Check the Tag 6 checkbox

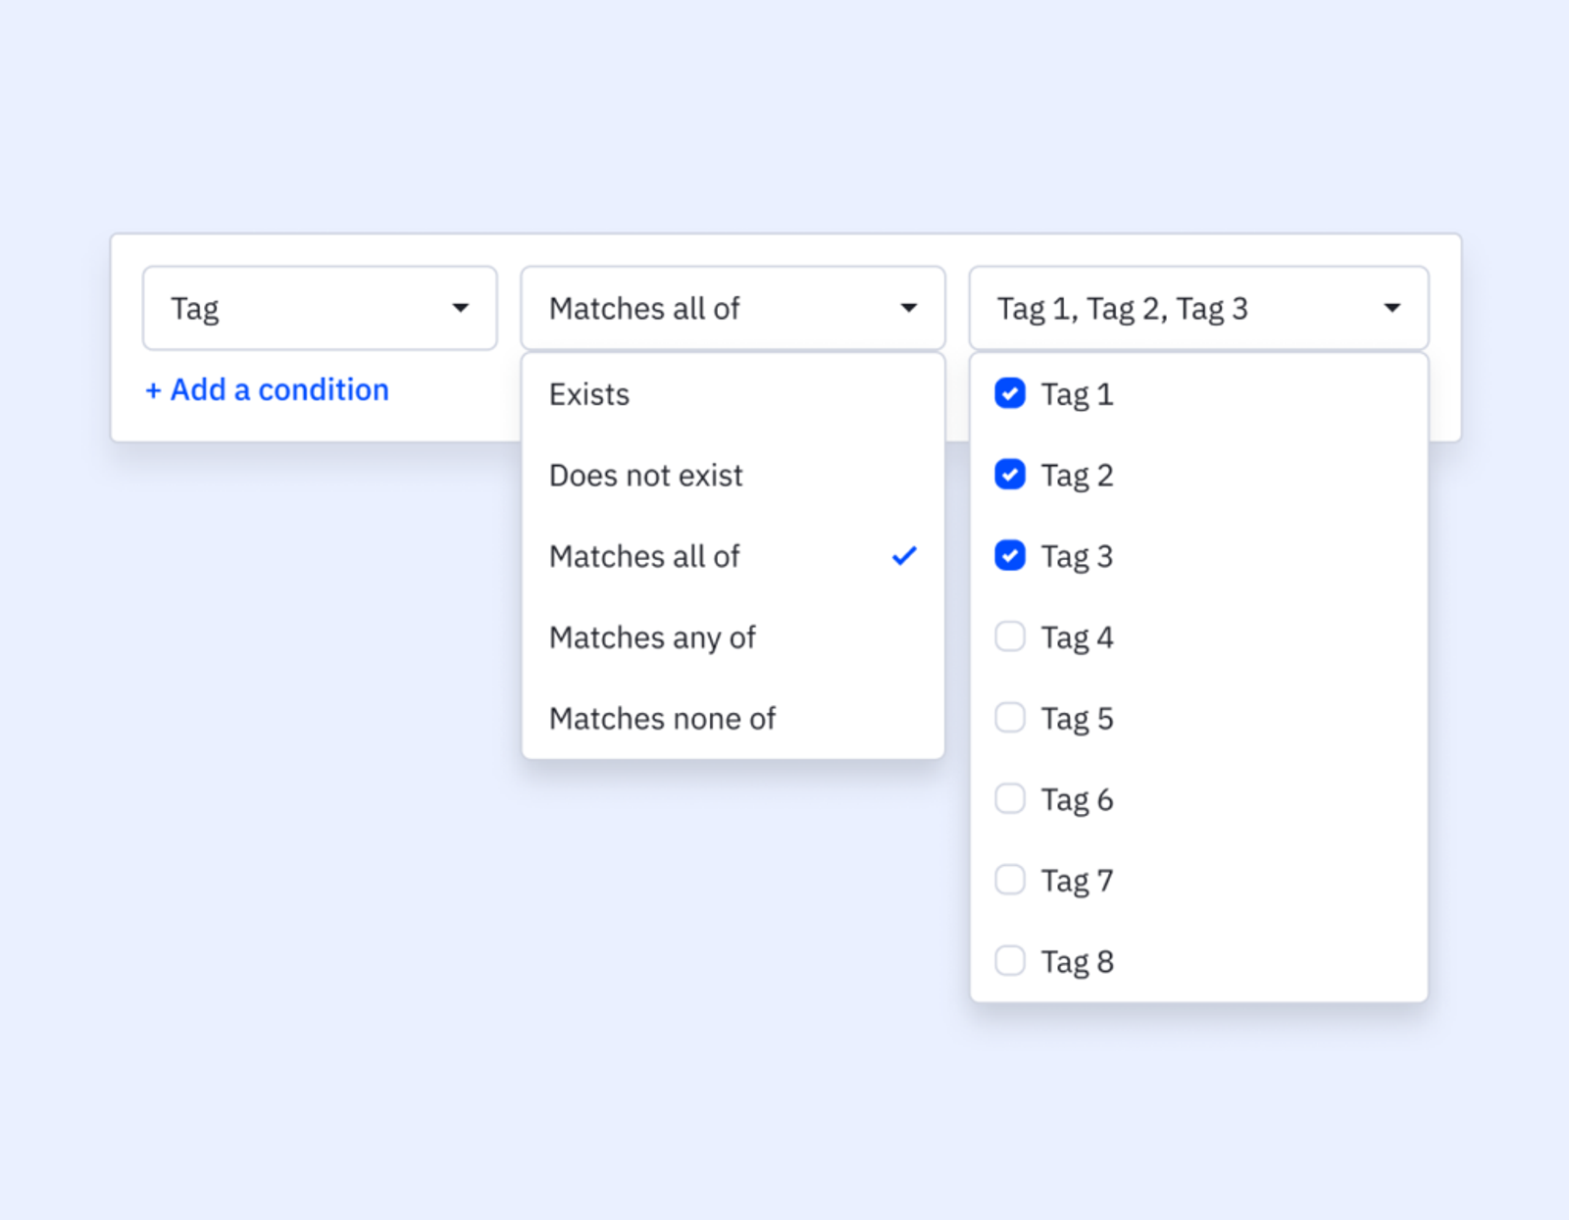(1009, 798)
